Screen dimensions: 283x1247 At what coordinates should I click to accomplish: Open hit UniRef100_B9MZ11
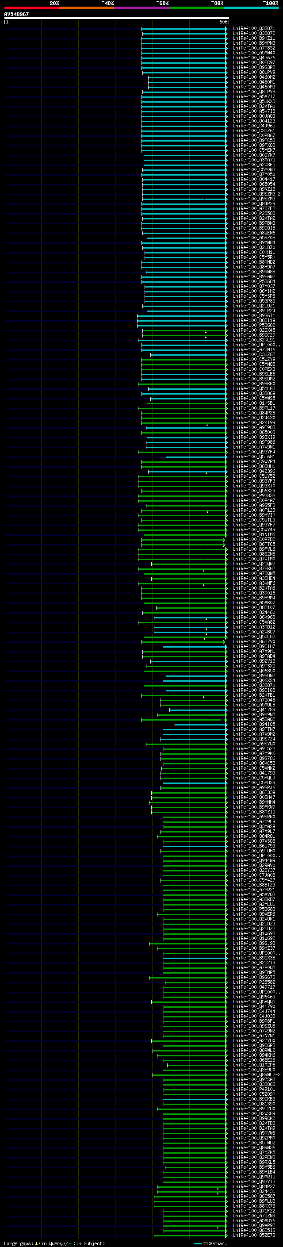(x=254, y=38)
